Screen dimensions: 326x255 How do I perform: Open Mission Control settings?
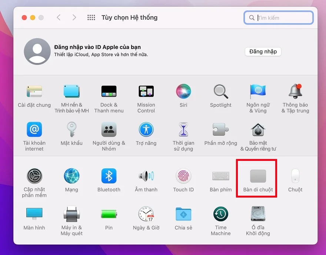tap(146, 96)
